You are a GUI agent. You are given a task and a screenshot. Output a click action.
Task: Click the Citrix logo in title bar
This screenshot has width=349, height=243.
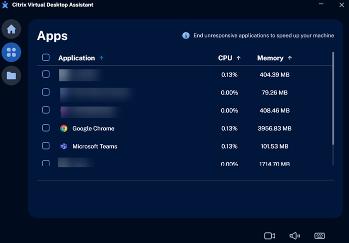(5, 4)
